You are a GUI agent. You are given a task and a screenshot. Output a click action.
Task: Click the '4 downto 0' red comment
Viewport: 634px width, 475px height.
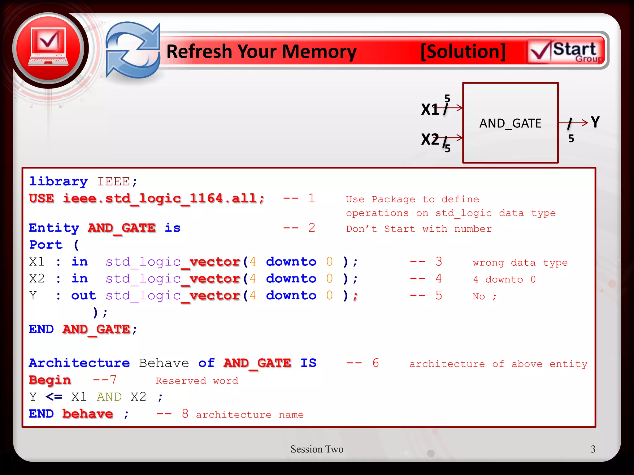pyautogui.click(x=504, y=280)
